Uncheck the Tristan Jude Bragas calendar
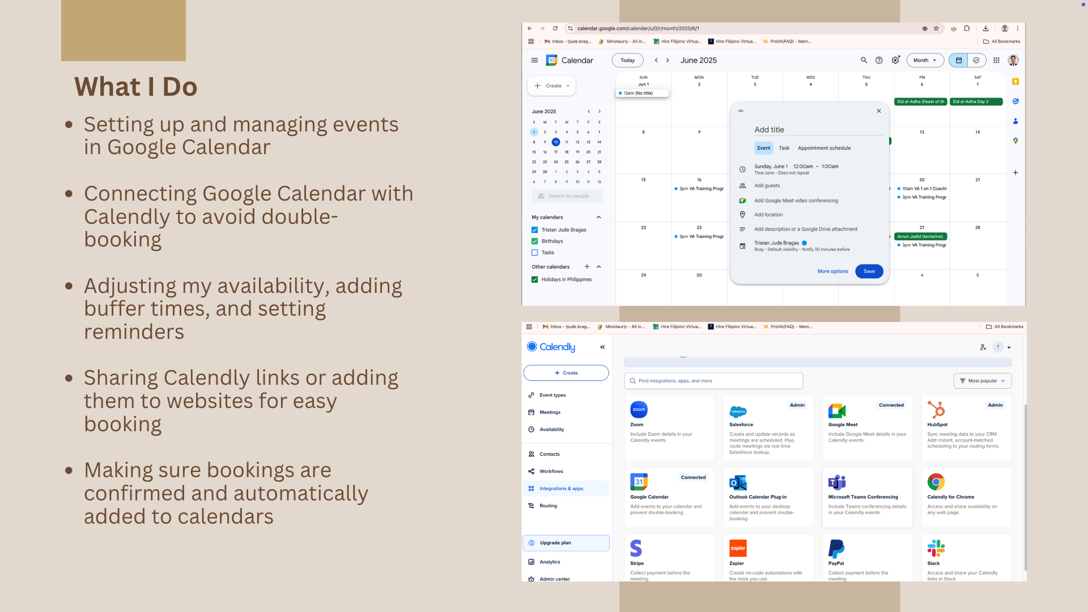 534,229
